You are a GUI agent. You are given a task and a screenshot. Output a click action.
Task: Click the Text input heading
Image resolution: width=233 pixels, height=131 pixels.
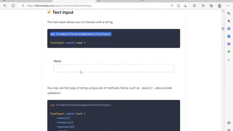pyautogui.click(x=63, y=12)
